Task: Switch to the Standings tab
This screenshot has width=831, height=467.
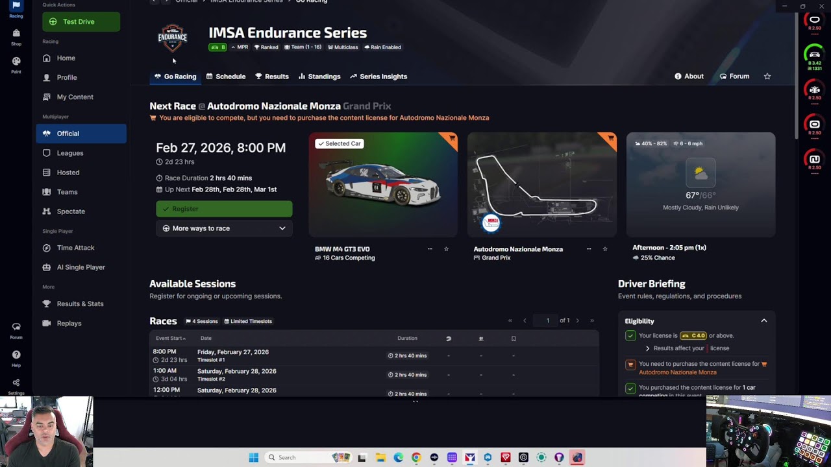Action: click(319, 77)
